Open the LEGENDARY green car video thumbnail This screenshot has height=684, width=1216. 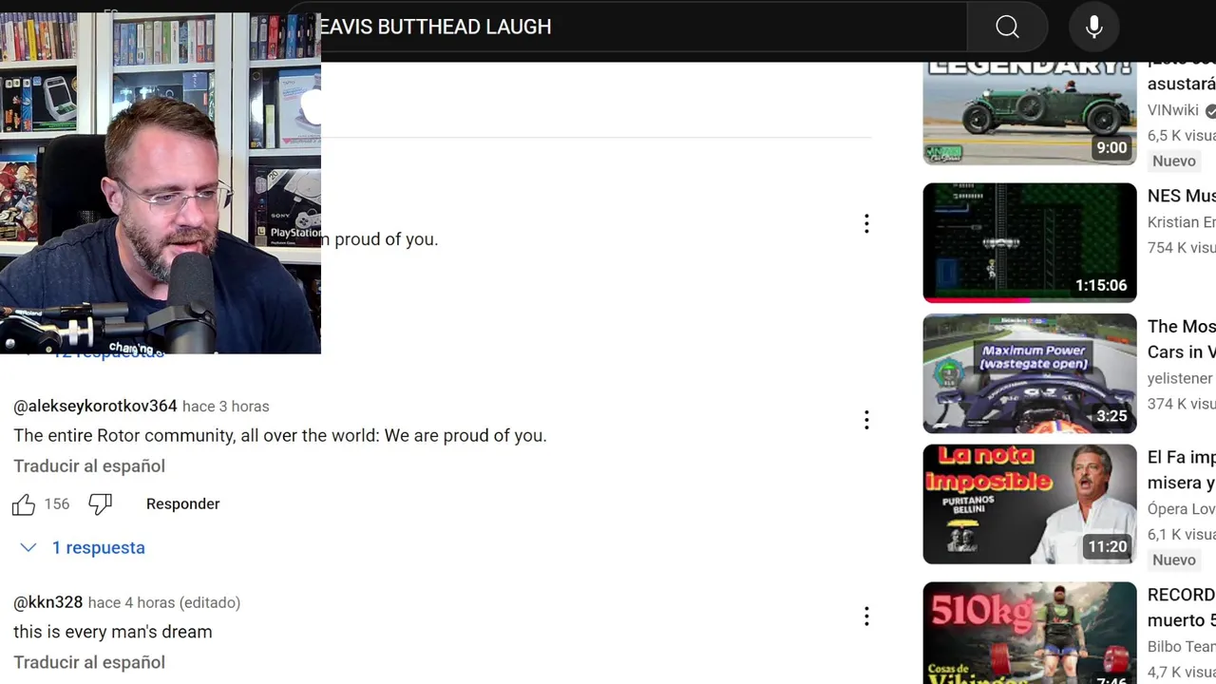click(1030, 113)
